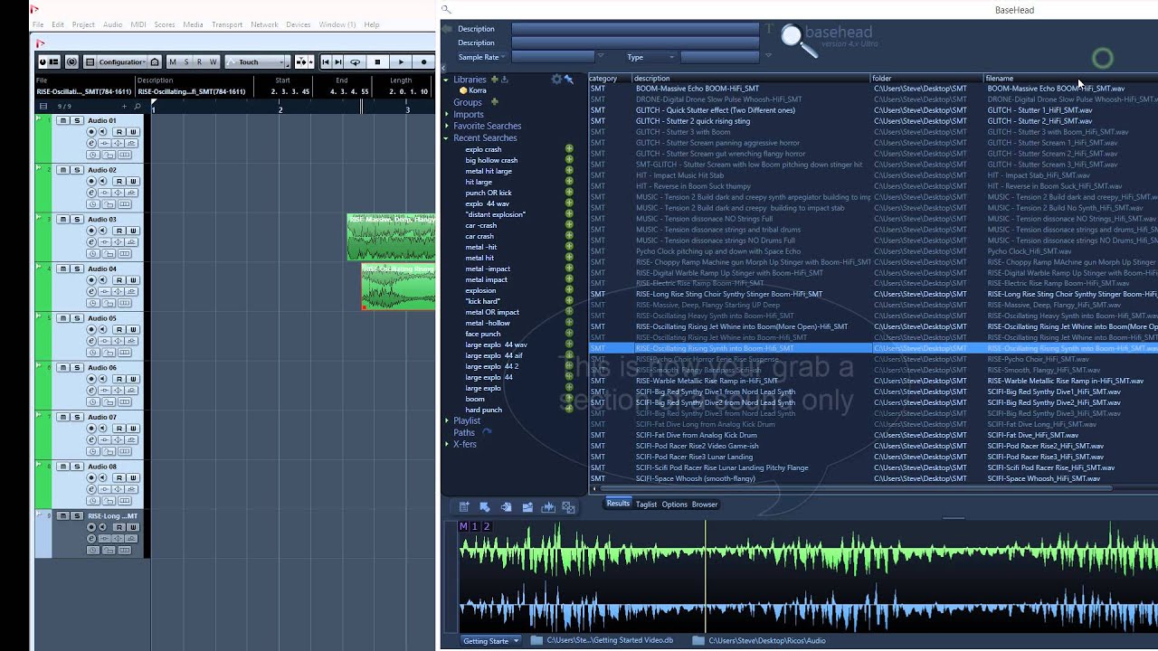
Task: Switch to the Options tab
Action: [674, 505]
